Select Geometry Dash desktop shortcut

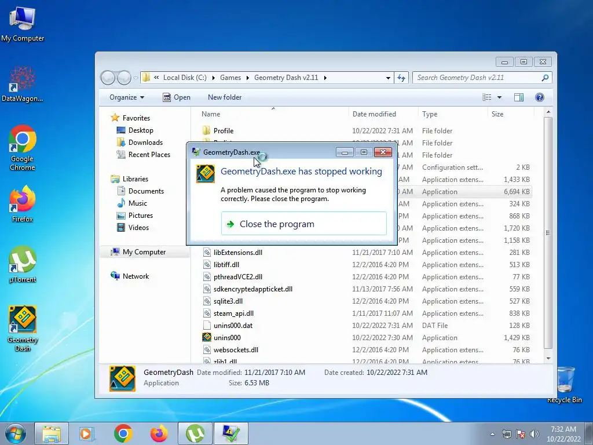coord(23,329)
